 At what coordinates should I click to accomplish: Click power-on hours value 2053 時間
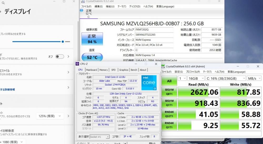[212, 50]
